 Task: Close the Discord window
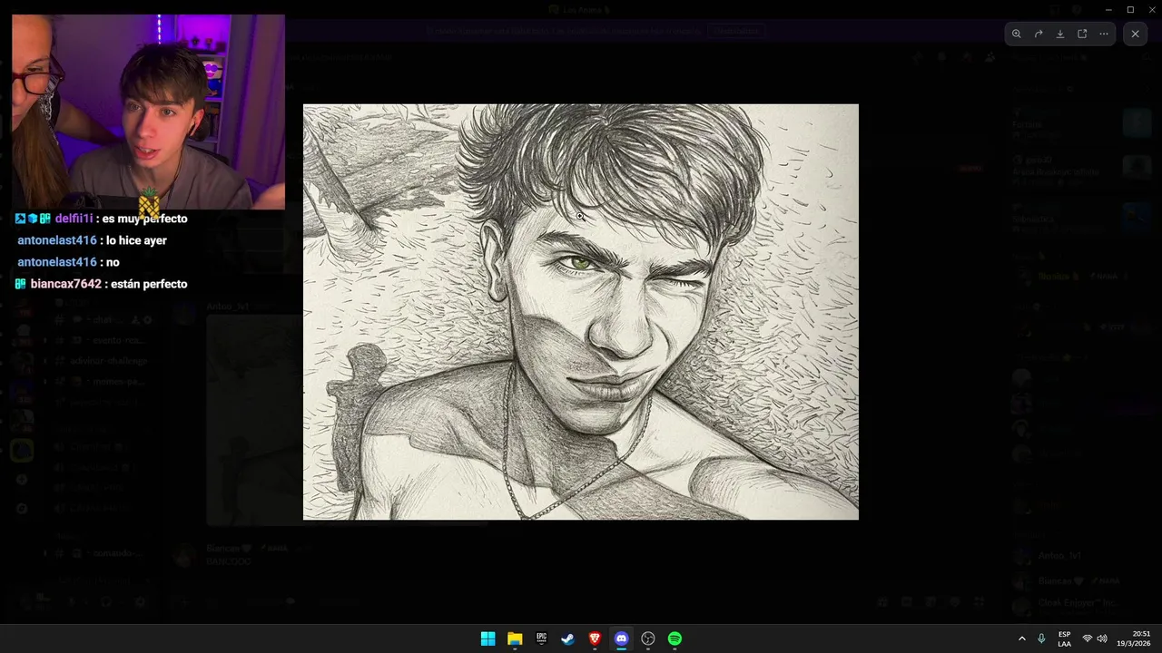click(1151, 10)
